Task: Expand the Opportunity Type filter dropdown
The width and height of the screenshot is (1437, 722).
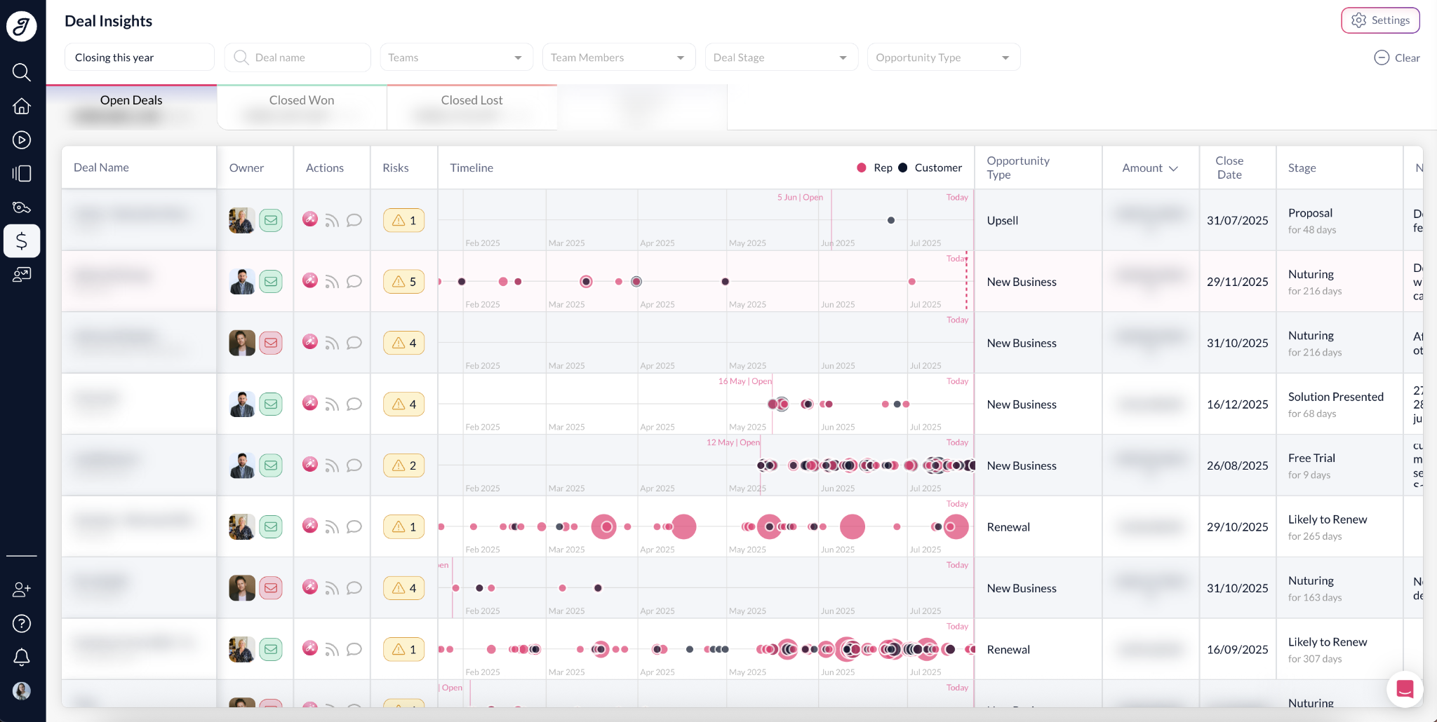Action: (944, 57)
